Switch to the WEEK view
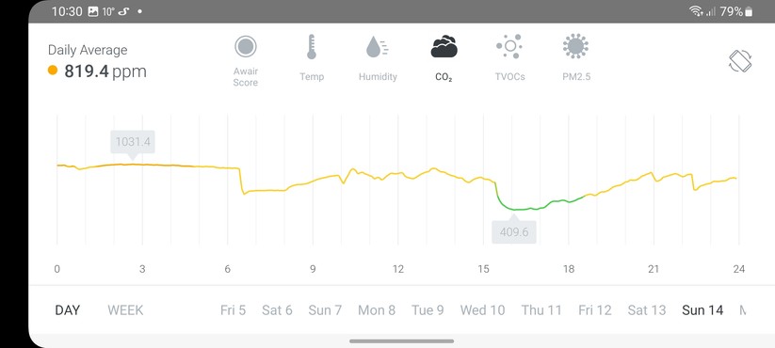 pos(125,310)
